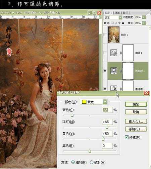
Task: Close the selective color dialog
Action: point(147,93)
